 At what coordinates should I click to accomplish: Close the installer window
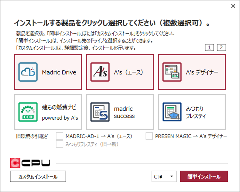(233, 6)
